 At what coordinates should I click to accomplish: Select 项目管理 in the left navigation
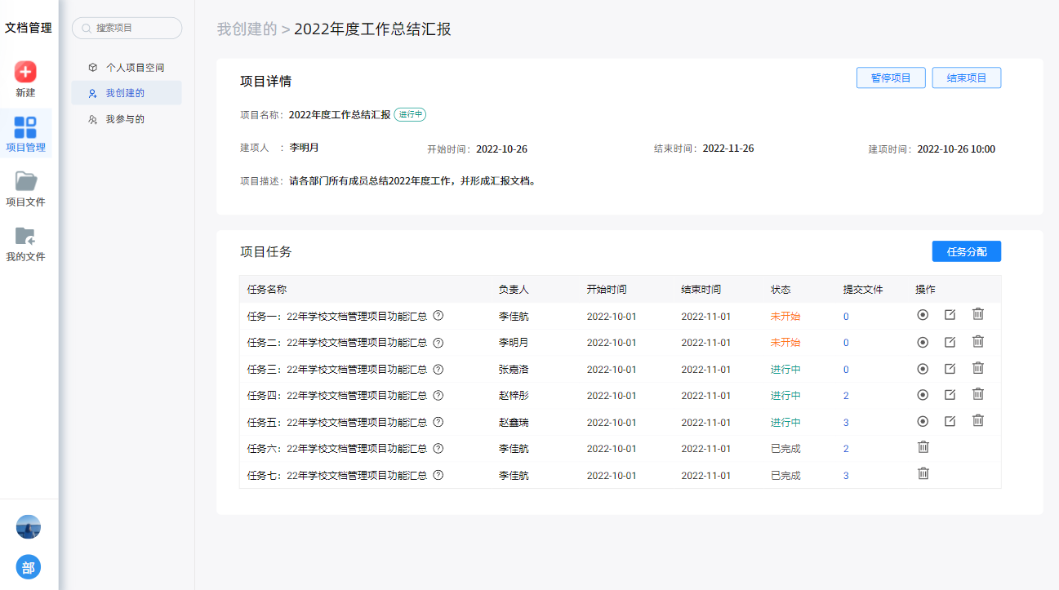[25, 134]
